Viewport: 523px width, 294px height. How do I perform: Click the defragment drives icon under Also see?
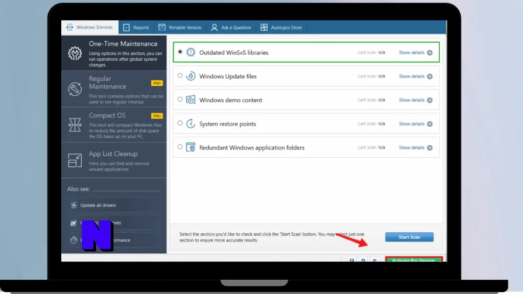point(74,223)
